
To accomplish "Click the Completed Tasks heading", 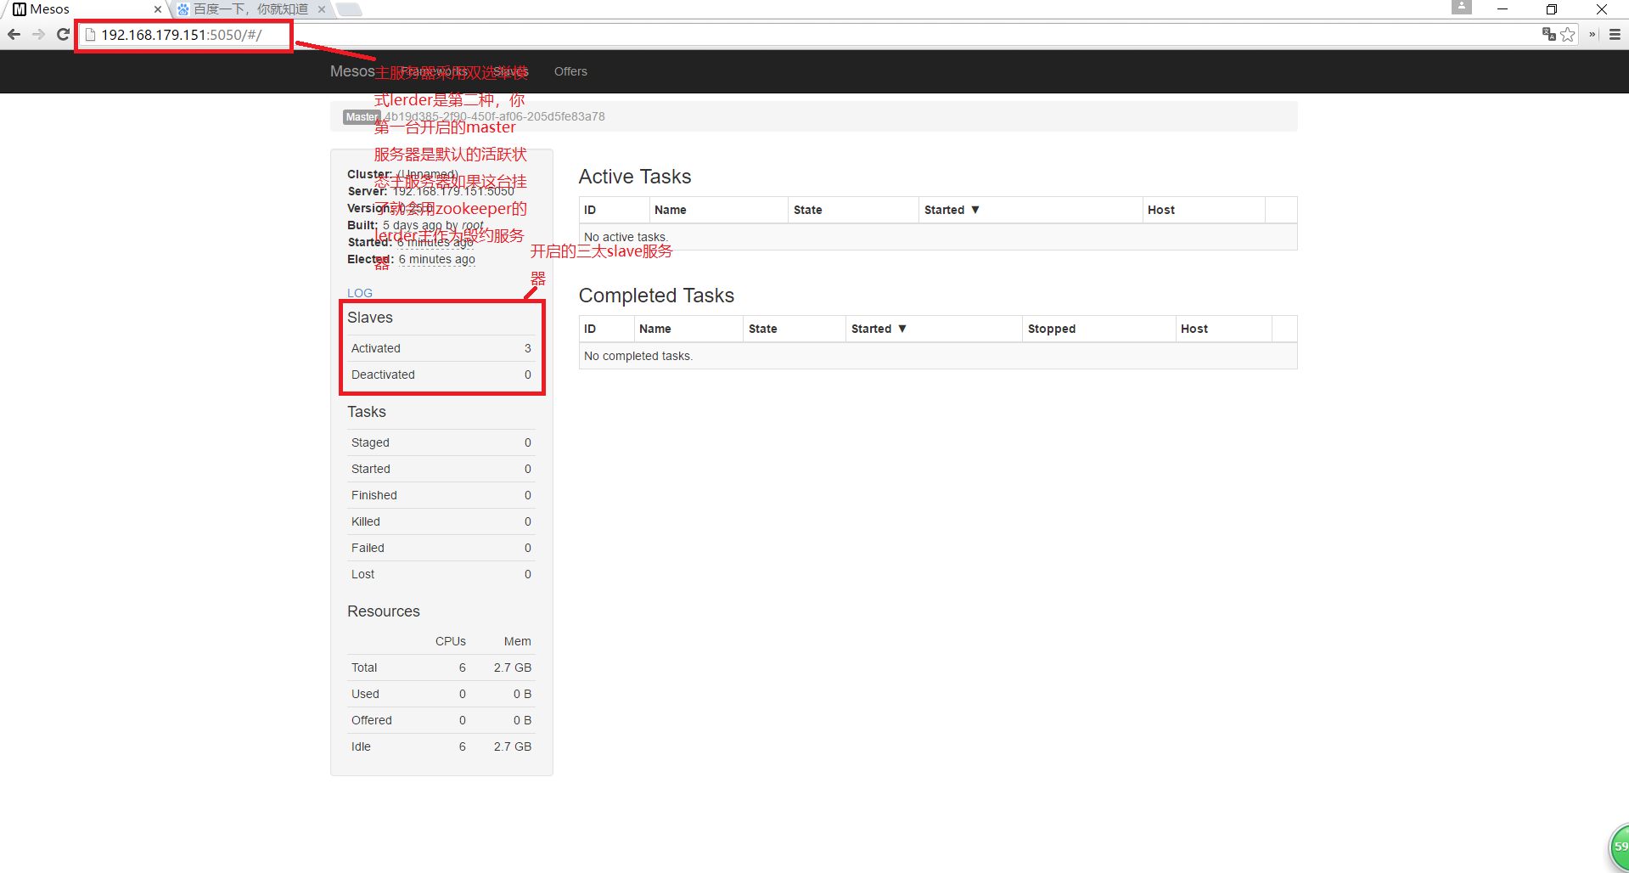I will click(x=656, y=296).
